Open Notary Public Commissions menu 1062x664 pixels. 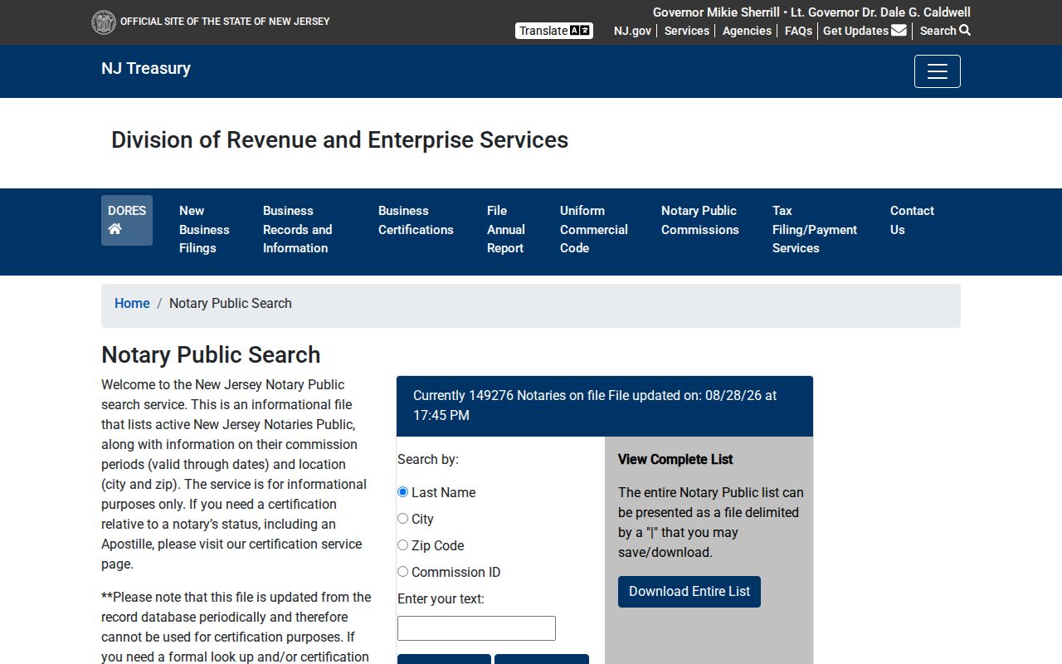(700, 220)
